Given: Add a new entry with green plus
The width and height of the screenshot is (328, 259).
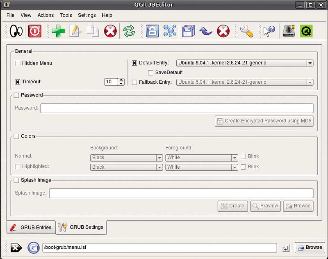Looking at the screenshot, I should (58, 31).
